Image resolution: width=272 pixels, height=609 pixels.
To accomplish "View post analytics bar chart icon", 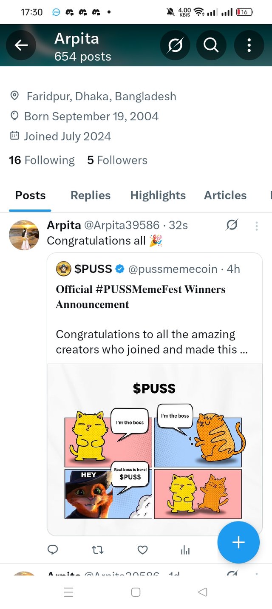I will click(x=185, y=550).
